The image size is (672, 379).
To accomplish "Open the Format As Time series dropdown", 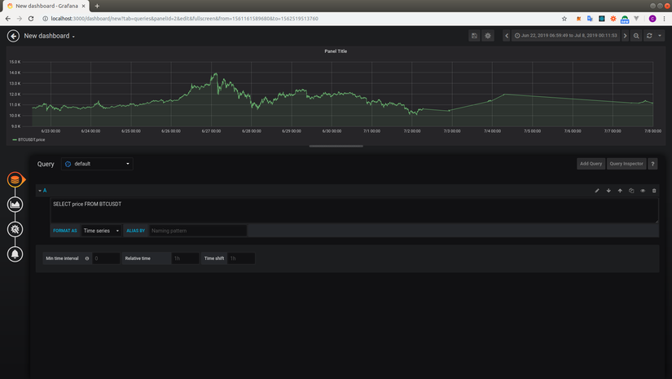I will [x=102, y=231].
